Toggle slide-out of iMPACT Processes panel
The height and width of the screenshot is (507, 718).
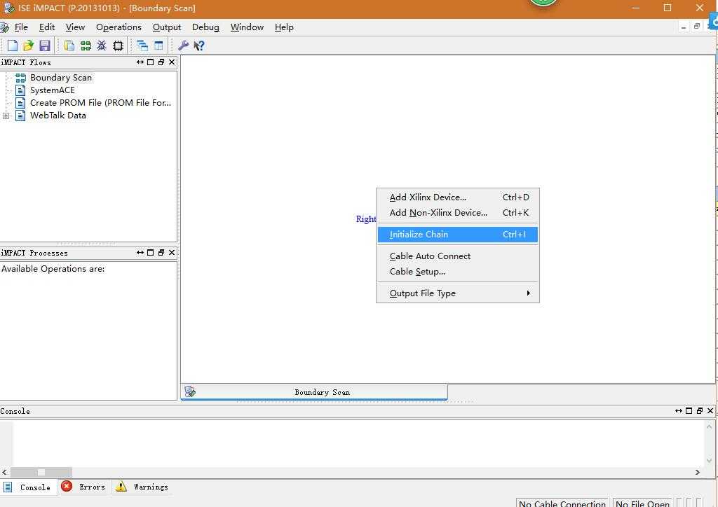[140, 252]
